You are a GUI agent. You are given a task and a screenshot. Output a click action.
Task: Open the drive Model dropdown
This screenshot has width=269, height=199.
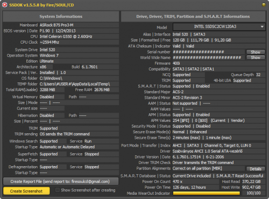[x=219, y=26]
